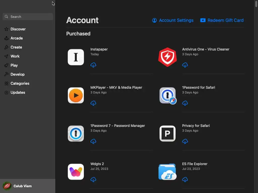Click the magnifying glass search icon
This screenshot has height=193, width=258.
pos(6,17)
